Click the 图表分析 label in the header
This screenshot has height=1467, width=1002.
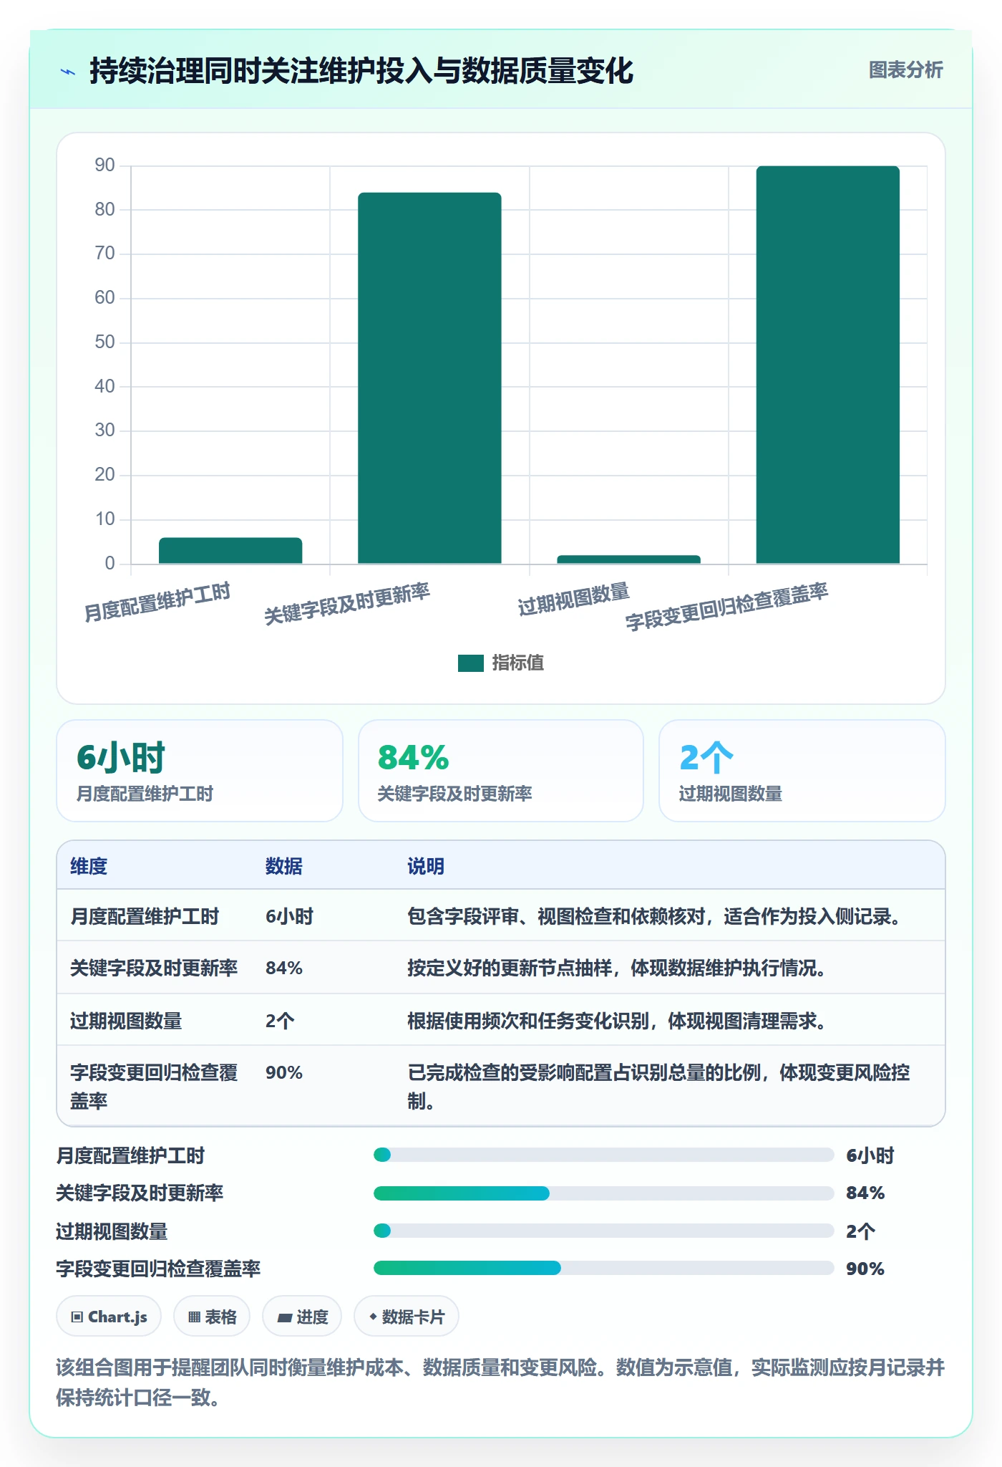905,70
